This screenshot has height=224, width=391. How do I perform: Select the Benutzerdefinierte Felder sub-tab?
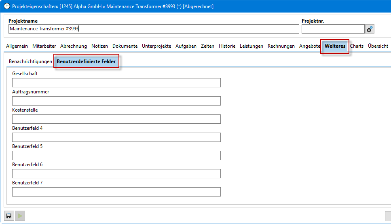86,61
